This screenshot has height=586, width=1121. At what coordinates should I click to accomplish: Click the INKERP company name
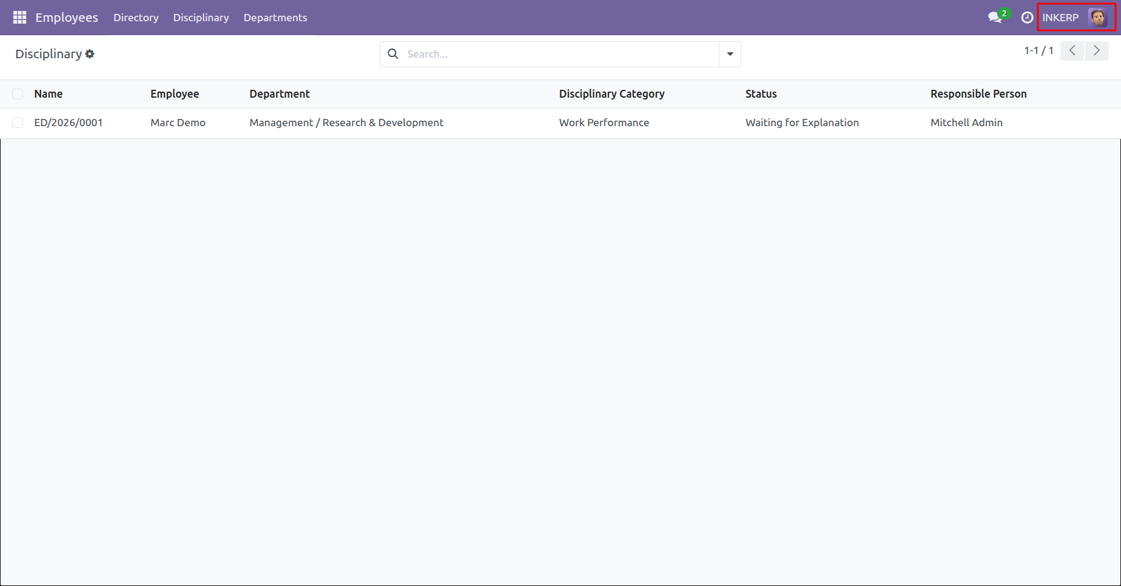[1060, 18]
